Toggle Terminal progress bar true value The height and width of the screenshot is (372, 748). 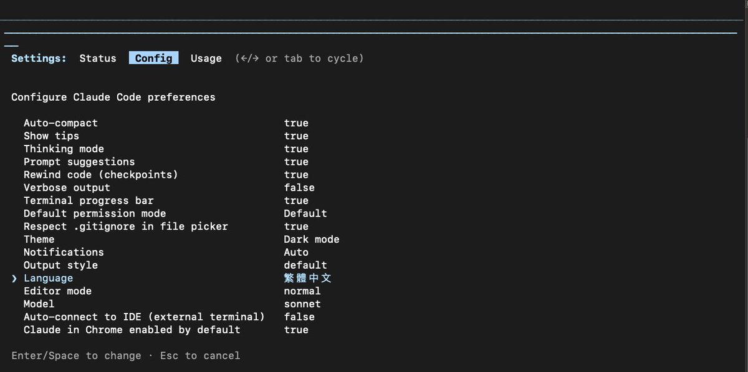pyautogui.click(x=296, y=200)
